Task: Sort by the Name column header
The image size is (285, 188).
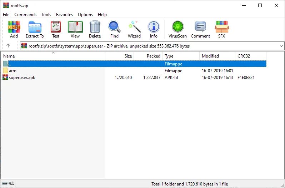Action: coord(53,56)
